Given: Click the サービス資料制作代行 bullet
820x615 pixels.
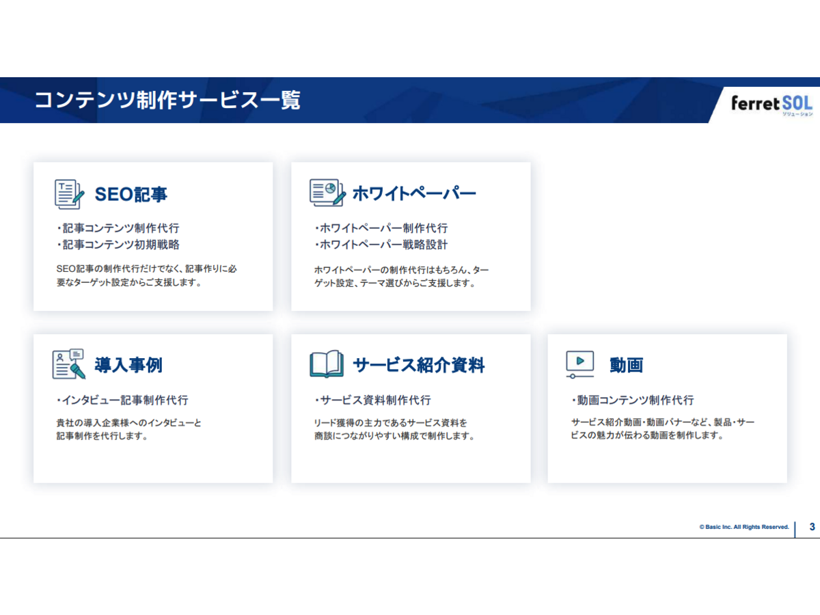Looking at the screenshot, I should tap(373, 400).
